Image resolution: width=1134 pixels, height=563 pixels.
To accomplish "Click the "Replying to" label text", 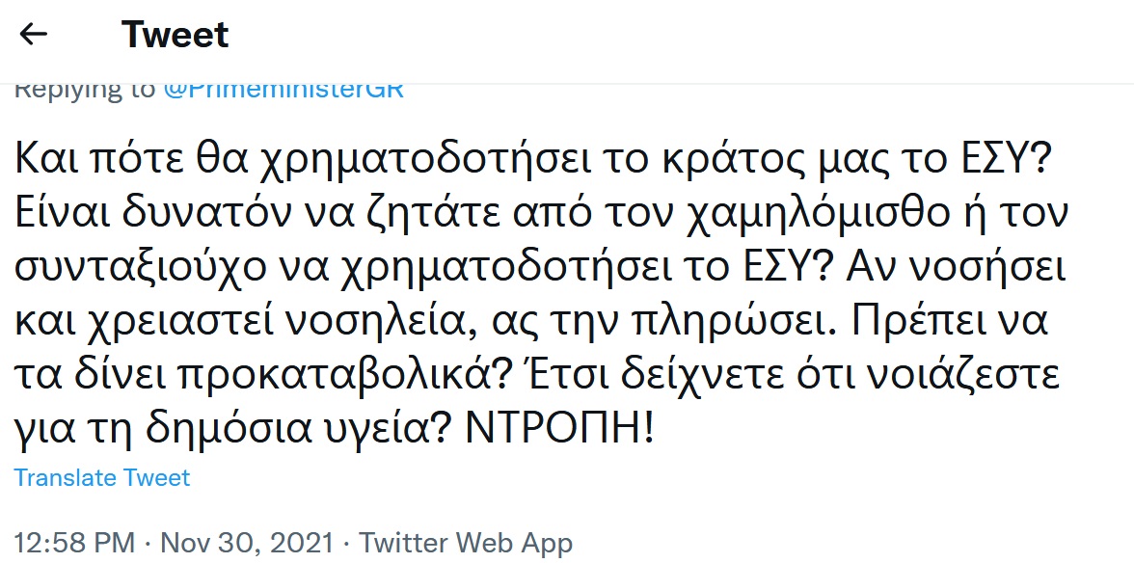I will [85, 90].
